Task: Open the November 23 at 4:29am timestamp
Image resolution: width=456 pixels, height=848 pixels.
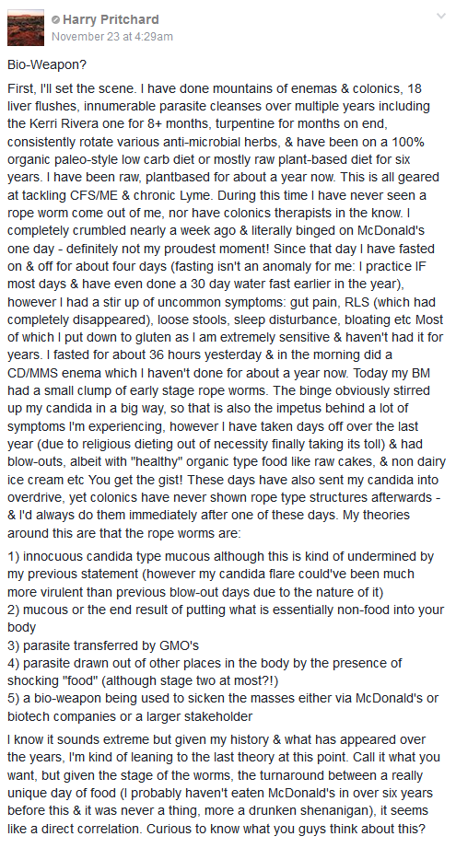Action: 112,36
